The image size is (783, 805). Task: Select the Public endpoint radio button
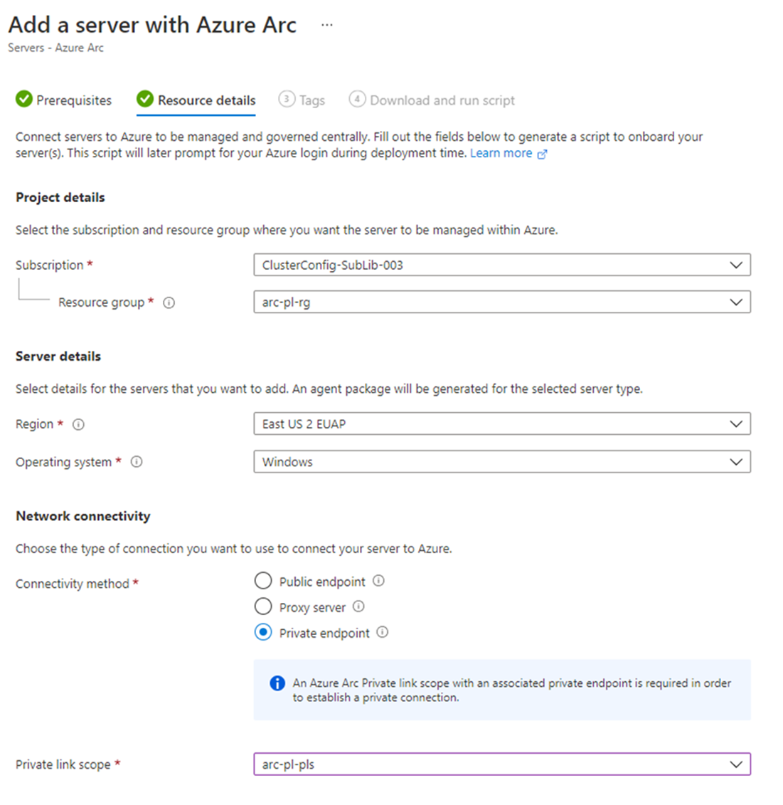click(263, 581)
